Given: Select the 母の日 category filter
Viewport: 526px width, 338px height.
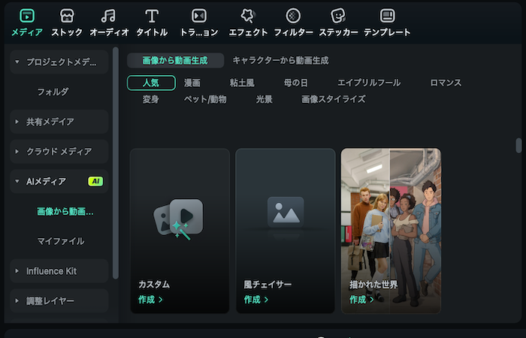Looking at the screenshot, I should (295, 83).
